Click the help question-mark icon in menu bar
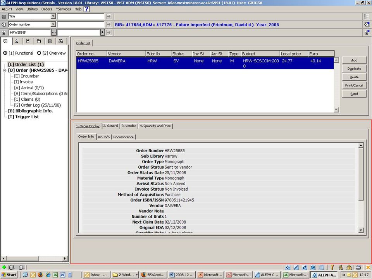The image size is (372, 279). click(86, 9)
